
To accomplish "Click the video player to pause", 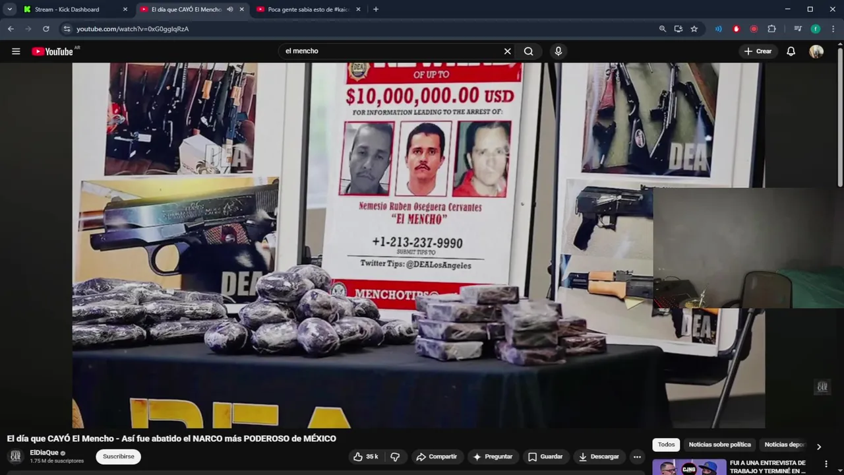I will coord(419,245).
